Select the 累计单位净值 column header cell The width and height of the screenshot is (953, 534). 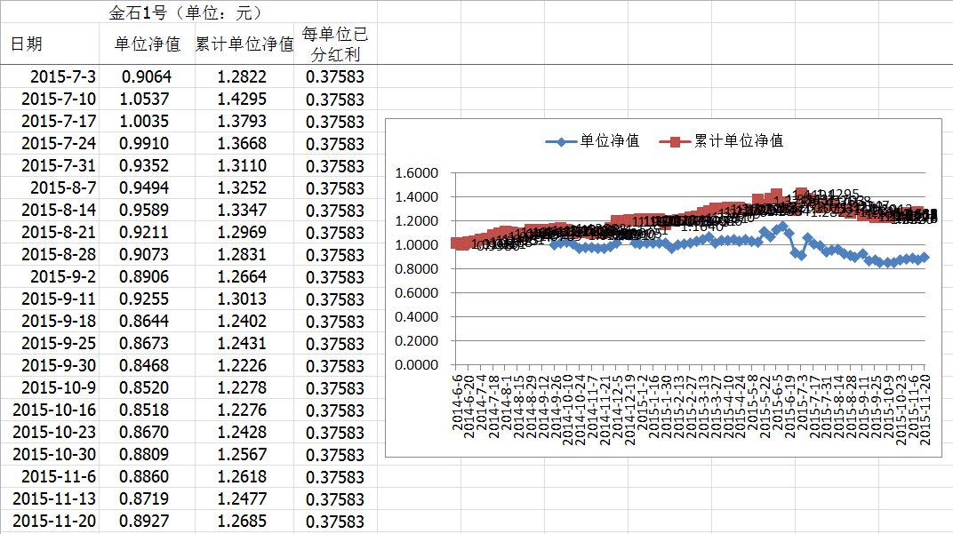[244, 44]
